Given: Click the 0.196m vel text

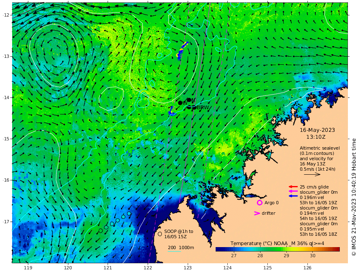Looking at the screenshot, I should (x=312, y=197).
